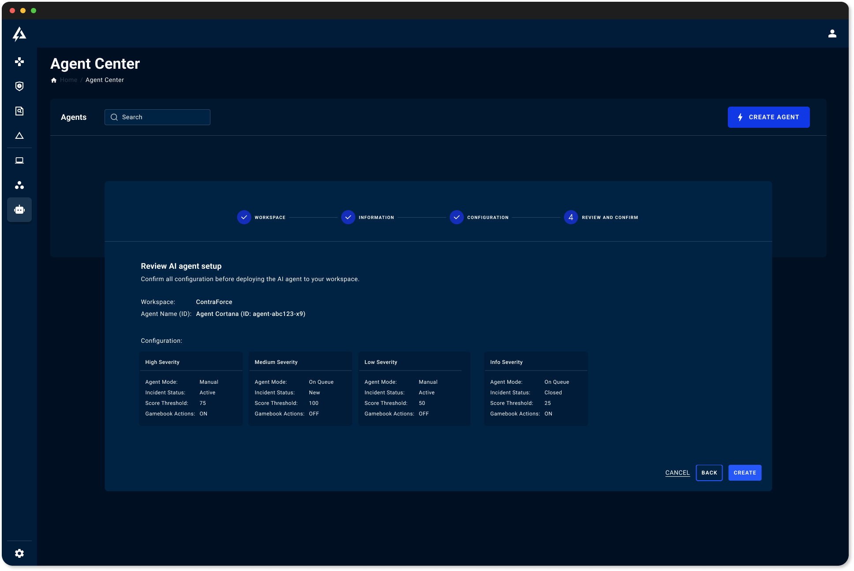Click the Create Agent button
Viewport: 854px width, 571px height.
click(768, 117)
